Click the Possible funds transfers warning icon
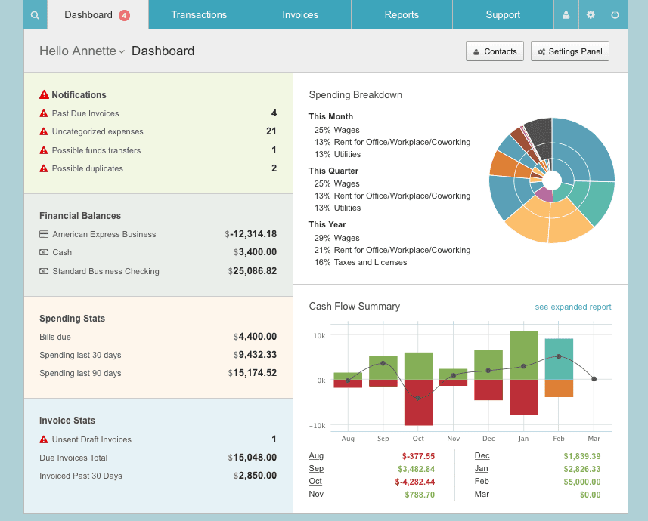This screenshot has height=521, width=648. click(43, 150)
